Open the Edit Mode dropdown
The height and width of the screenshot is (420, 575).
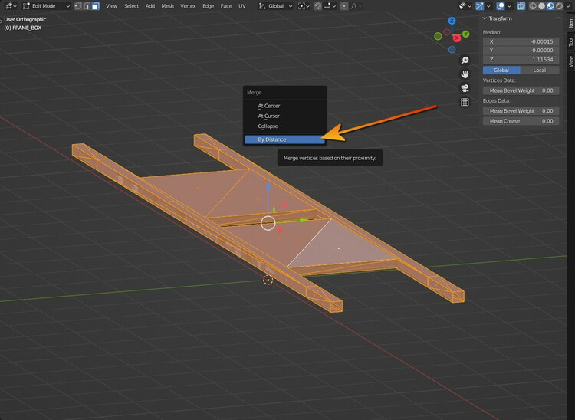[46, 6]
